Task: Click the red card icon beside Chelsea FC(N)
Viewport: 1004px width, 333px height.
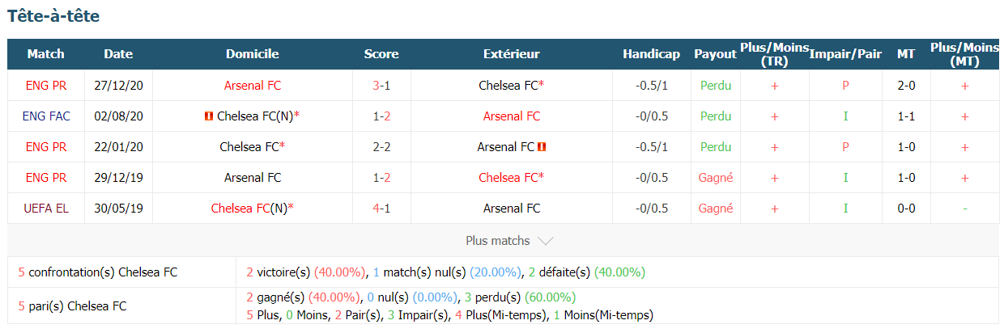Action: click(209, 116)
